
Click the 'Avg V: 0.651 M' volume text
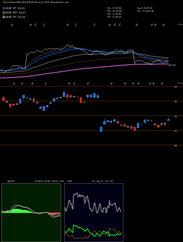click(145, 8)
